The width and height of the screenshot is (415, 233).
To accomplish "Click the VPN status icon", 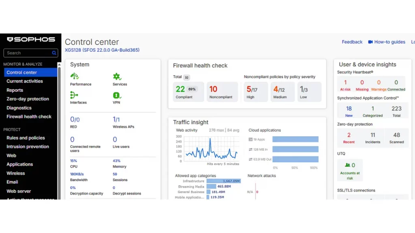I will 117,95.
